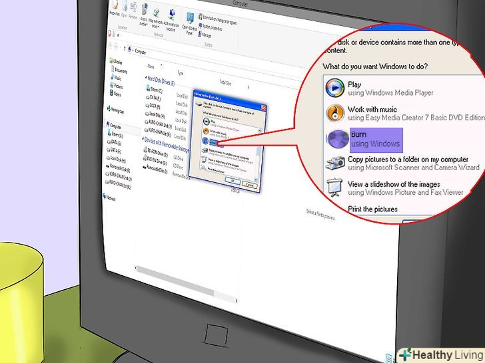Select the Sistem (C:) drive in the file list
The image size is (485, 363).
tap(154, 90)
